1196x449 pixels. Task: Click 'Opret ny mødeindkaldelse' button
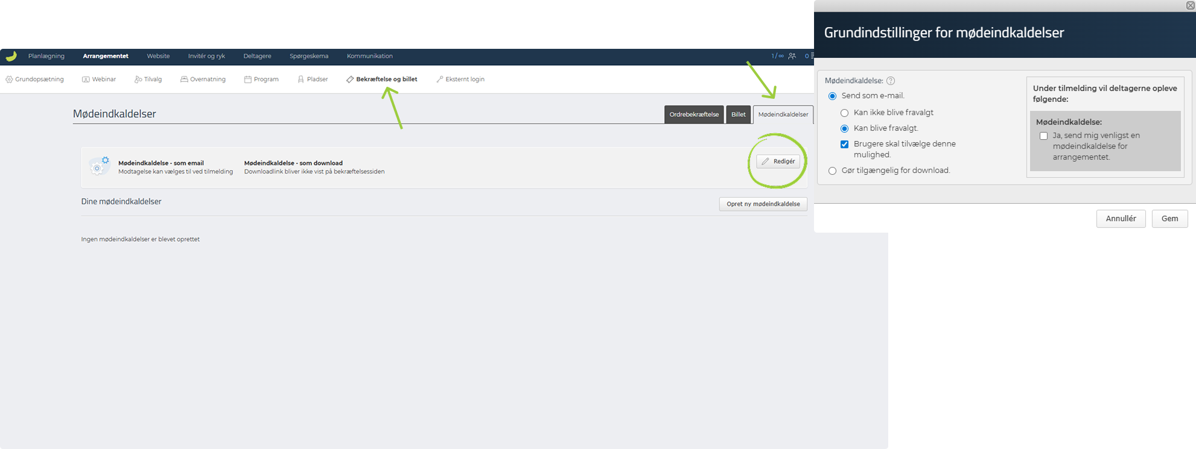pyautogui.click(x=763, y=204)
